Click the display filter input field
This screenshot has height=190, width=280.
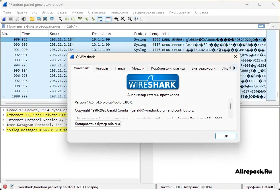132,26
